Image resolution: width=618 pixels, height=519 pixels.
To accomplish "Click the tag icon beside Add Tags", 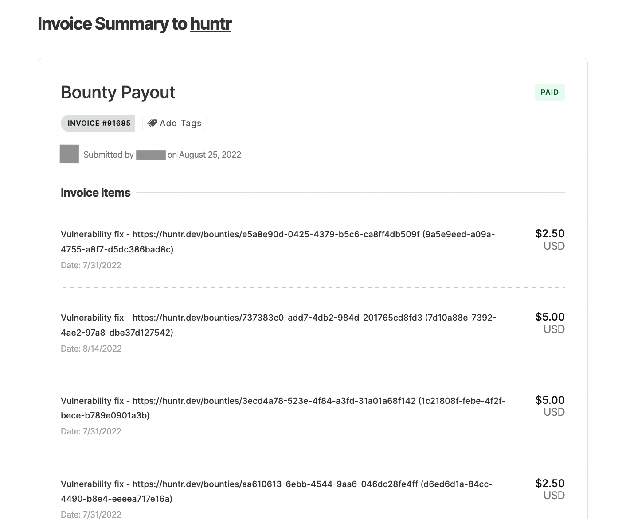I will click(152, 123).
